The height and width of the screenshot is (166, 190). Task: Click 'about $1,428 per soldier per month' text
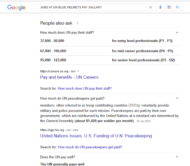point(104,121)
